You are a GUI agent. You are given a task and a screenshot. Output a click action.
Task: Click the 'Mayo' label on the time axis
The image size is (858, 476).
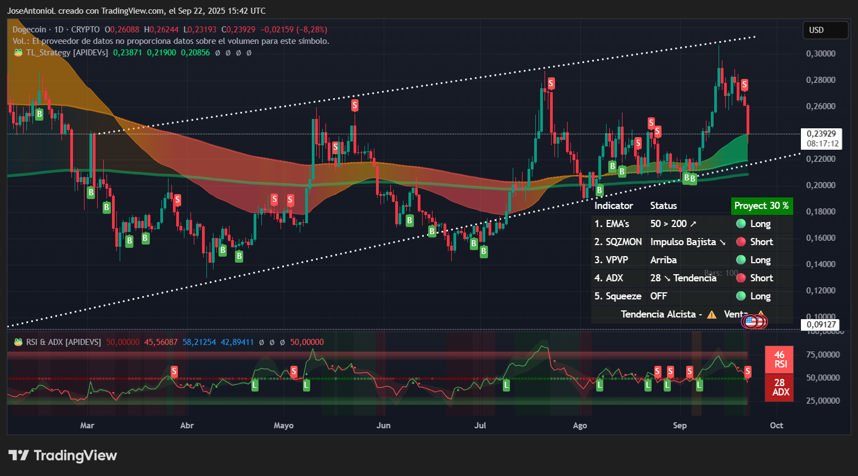pos(284,426)
